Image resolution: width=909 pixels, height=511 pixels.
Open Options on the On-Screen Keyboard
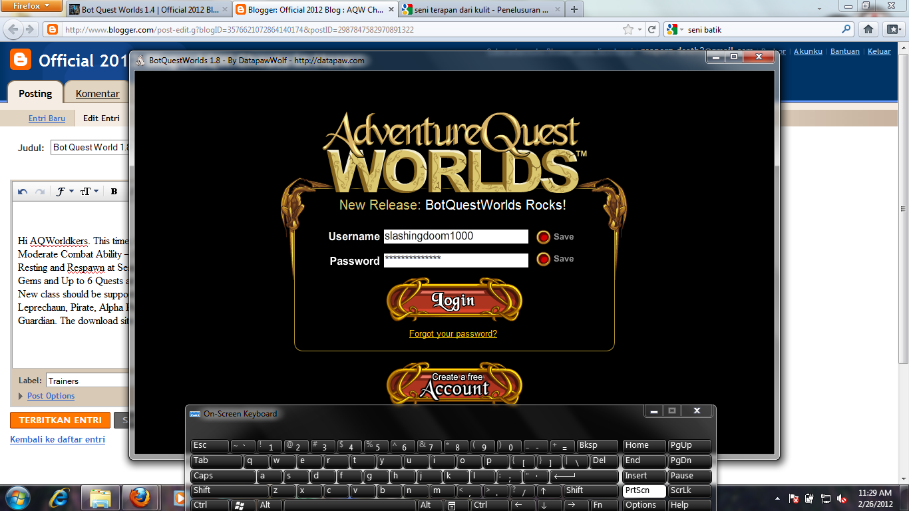(x=644, y=505)
